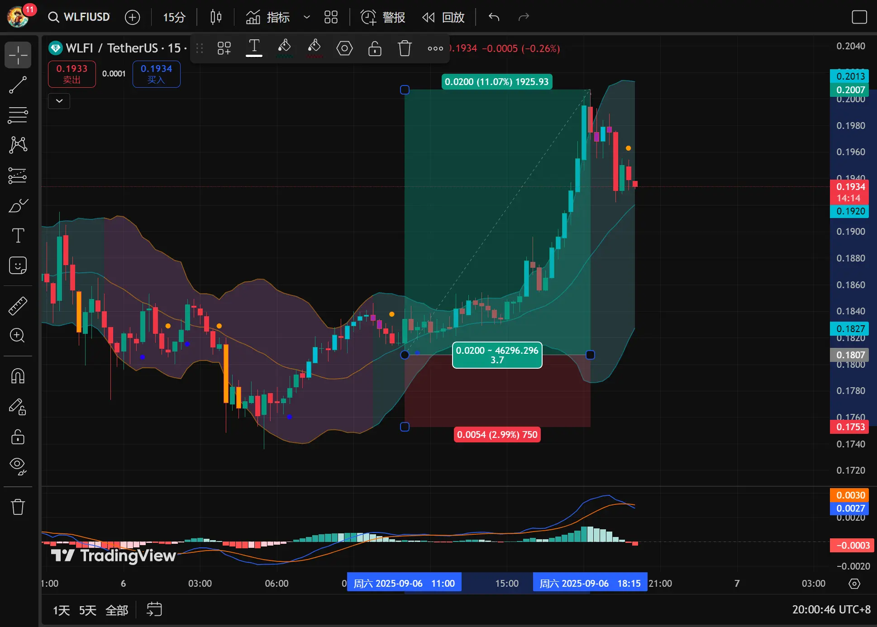Select the position's top-left target handle
The image size is (877, 627).
405,90
